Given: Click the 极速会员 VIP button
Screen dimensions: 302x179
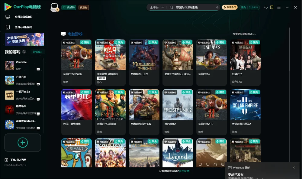Looking at the screenshot, I should (x=230, y=7).
